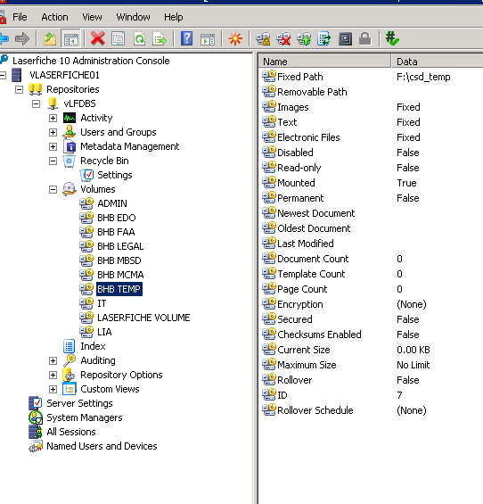Click the blue question mark Help icon

(x=186, y=39)
